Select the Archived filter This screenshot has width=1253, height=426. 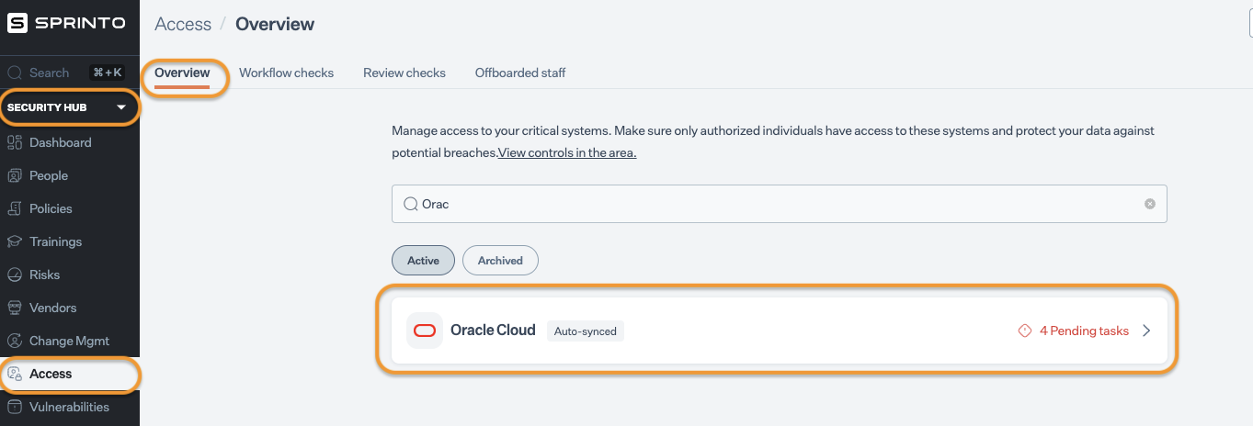click(500, 260)
